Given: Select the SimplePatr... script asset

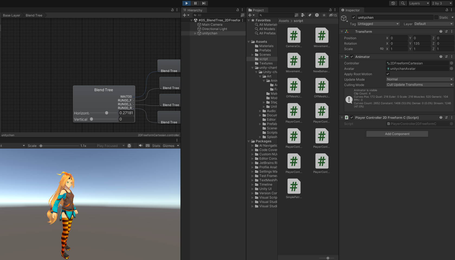Looking at the screenshot, I should point(294,189).
